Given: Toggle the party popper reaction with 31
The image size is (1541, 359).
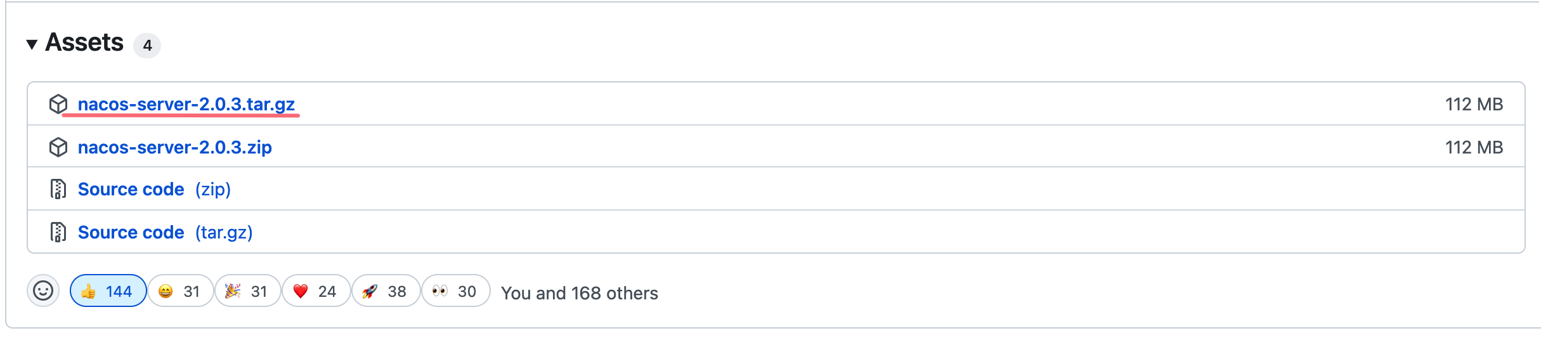Looking at the screenshot, I should (x=247, y=291).
